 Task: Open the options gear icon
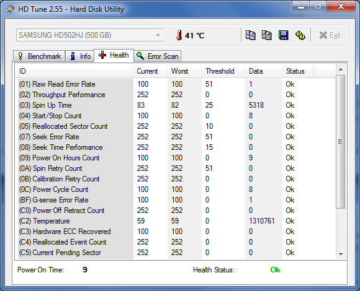point(300,35)
